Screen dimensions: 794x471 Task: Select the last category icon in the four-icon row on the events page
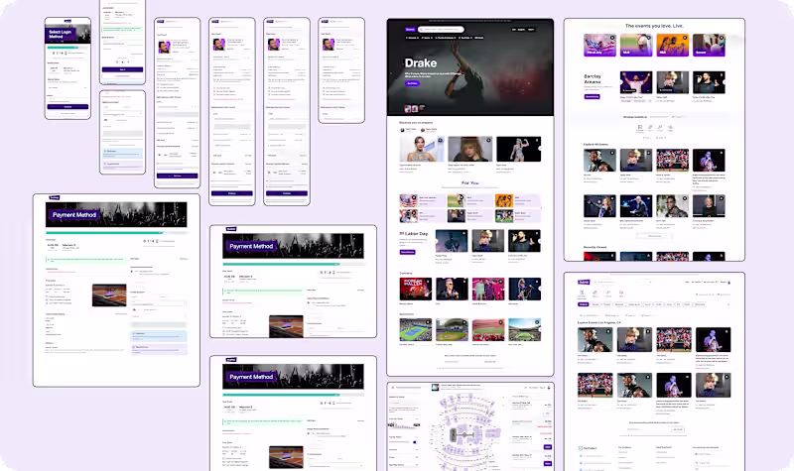670,128
